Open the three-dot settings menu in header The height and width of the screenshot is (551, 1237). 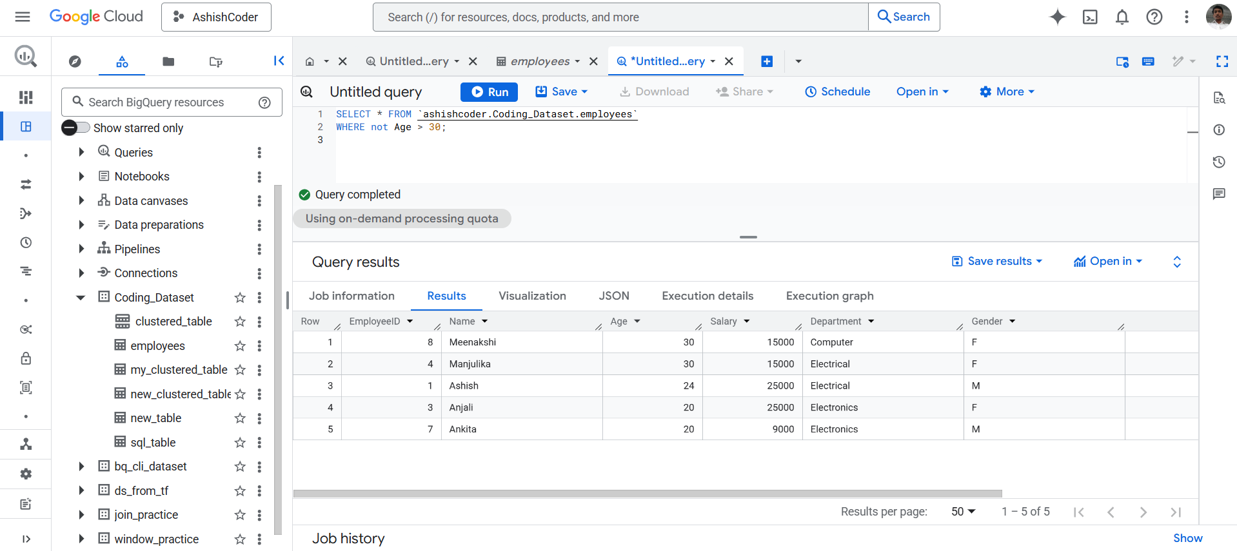point(1187,17)
